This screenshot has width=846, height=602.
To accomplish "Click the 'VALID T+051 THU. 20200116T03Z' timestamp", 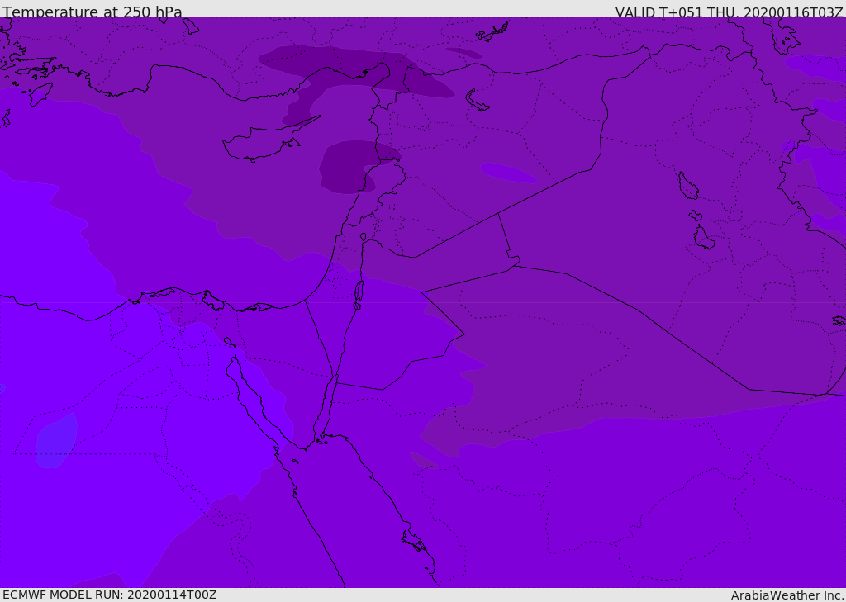I will (729, 12).
